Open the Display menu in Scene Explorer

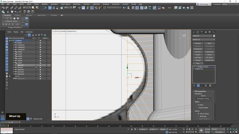16,32
